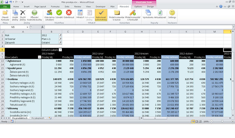Viewport: 235px width, 138px height.
Task: Open the File tab
Action: 5,7
